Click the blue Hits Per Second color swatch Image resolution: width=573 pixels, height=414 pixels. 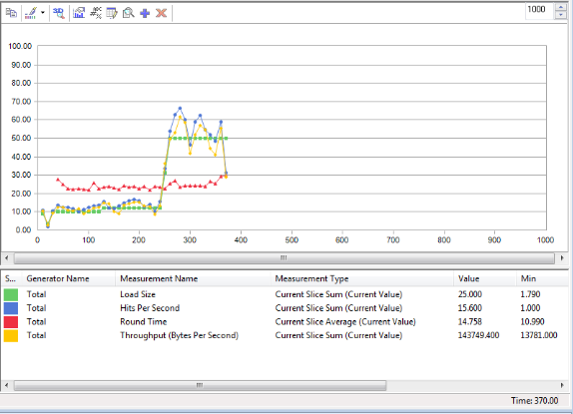tap(11, 308)
